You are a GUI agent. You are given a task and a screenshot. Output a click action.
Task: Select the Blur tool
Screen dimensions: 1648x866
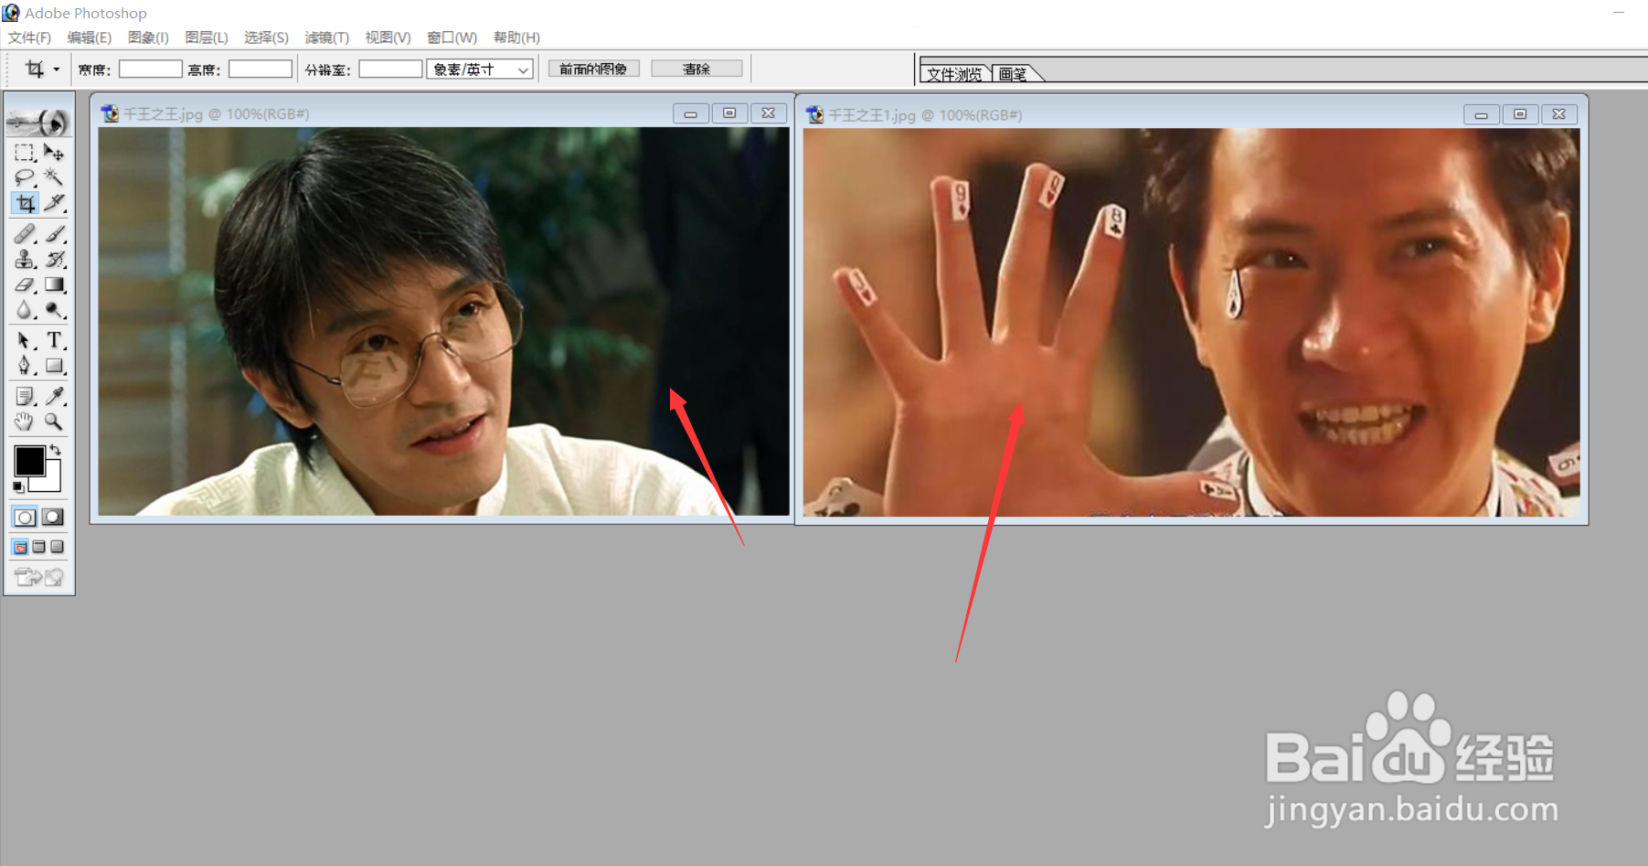[x=25, y=310]
